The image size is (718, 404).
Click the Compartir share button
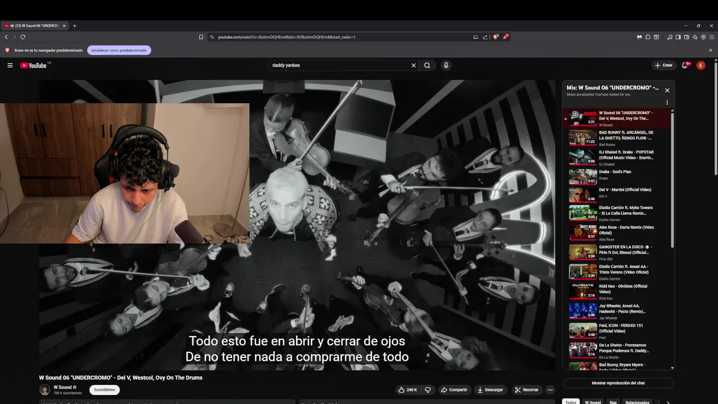pos(454,389)
